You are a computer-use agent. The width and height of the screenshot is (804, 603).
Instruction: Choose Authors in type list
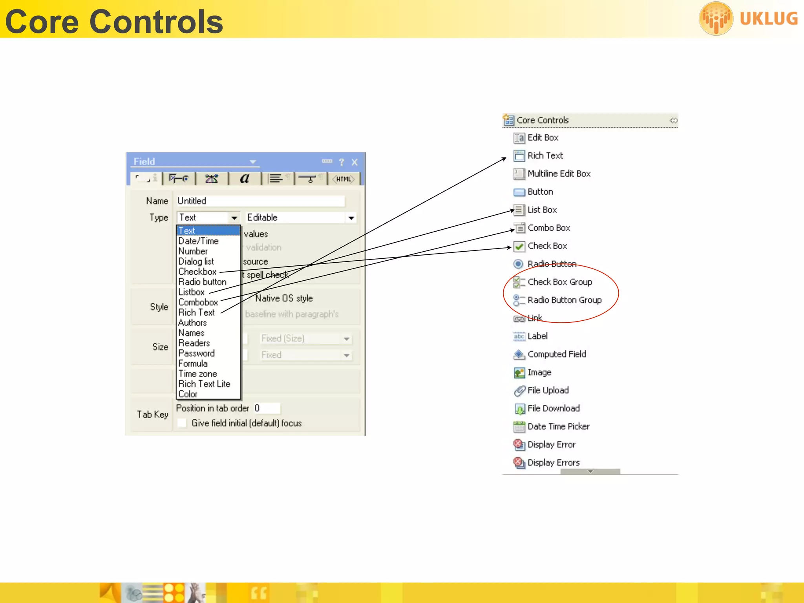[x=193, y=323]
